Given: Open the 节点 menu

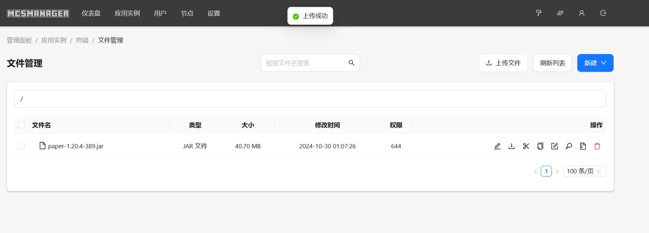Looking at the screenshot, I should pyautogui.click(x=187, y=13).
